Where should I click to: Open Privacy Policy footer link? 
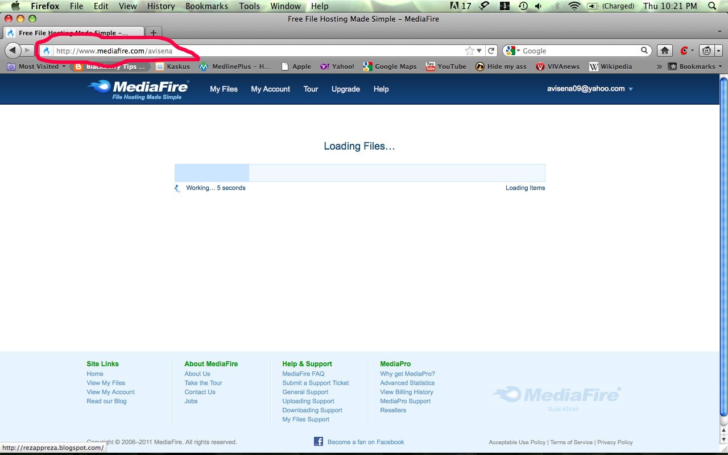615,442
